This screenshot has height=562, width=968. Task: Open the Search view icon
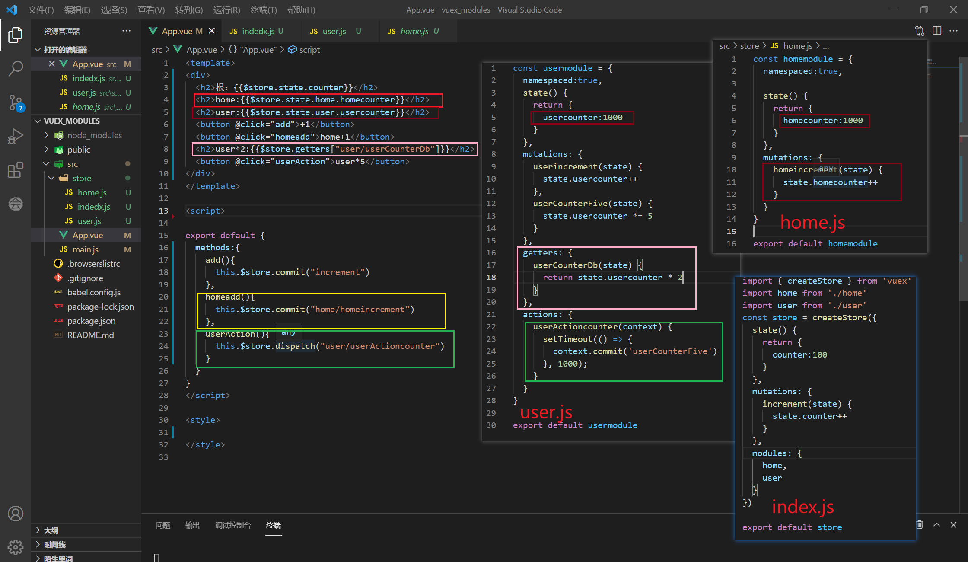(x=16, y=68)
